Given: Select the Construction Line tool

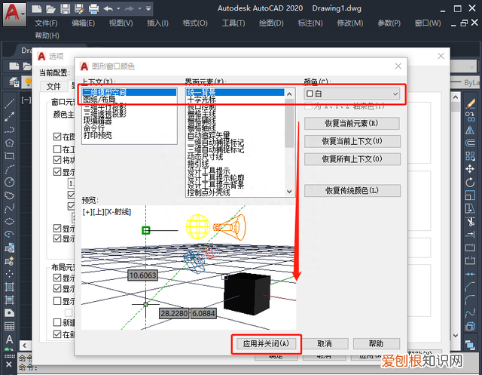Looking at the screenshot, I should coord(10,117).
